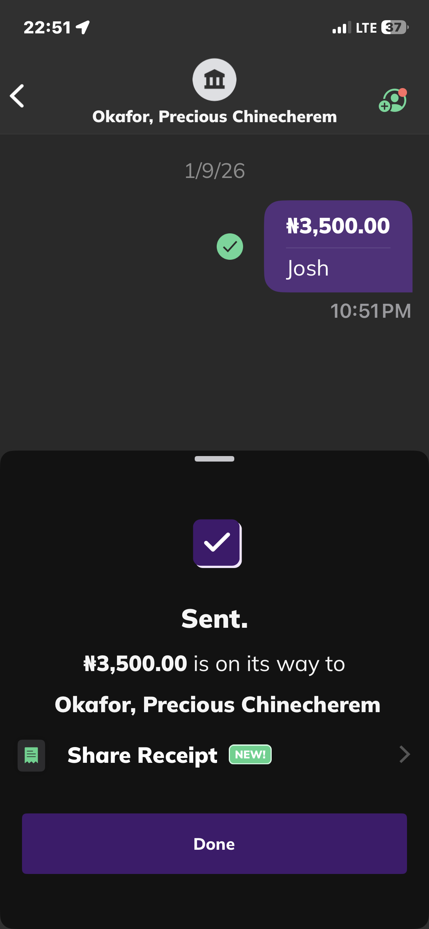
Task: Tap recipient name in the Sent confirmation
Action: (217, 705)
